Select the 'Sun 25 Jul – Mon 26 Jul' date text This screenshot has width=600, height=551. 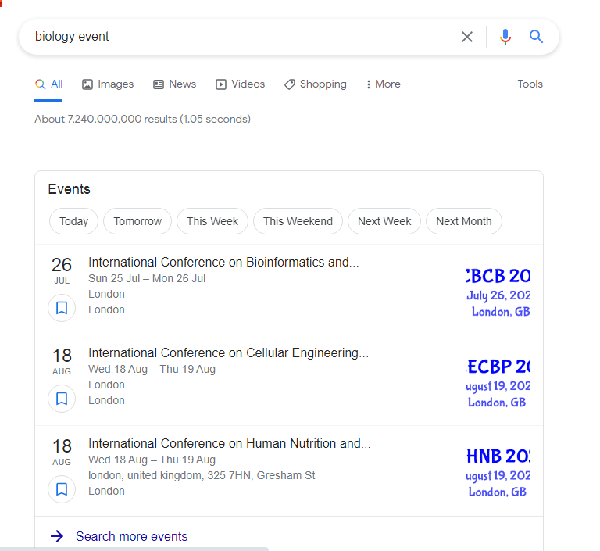tap(147, 278)
